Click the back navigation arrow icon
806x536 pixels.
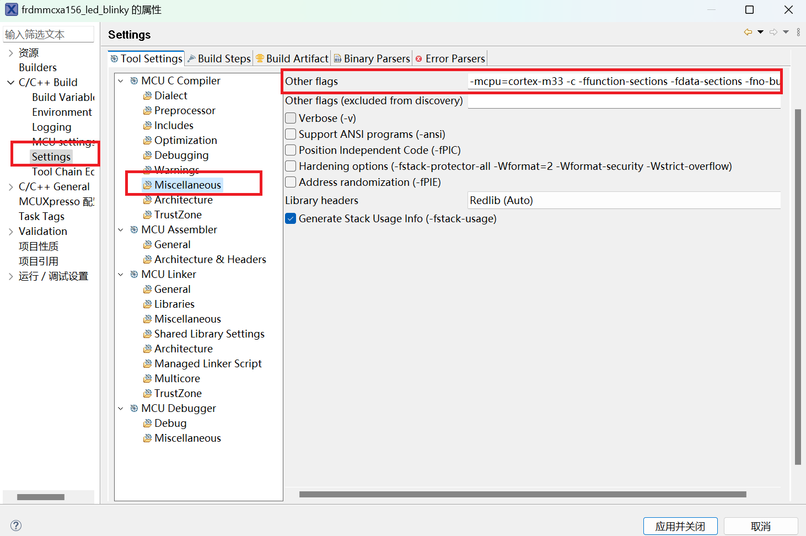(748, 32)
